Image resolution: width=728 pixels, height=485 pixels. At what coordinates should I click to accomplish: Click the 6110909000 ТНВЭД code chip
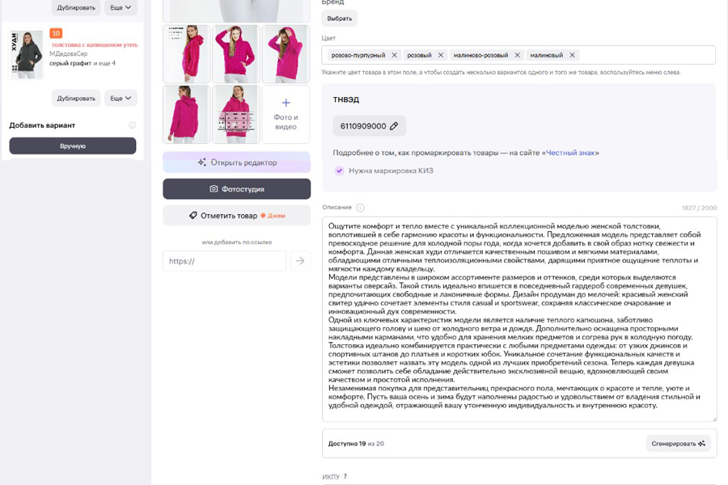370,126
